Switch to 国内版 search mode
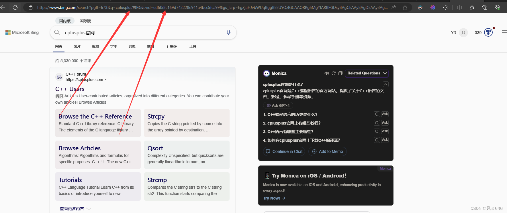507x213 pixels. tap(65, 21)
